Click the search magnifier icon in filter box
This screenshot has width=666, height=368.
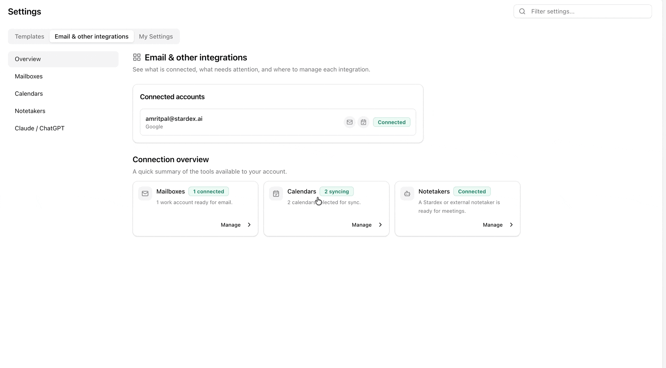coord(522,11)
